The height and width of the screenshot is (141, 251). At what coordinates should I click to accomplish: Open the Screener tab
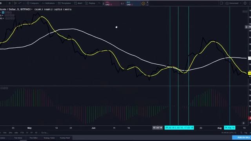pos(3,138)
